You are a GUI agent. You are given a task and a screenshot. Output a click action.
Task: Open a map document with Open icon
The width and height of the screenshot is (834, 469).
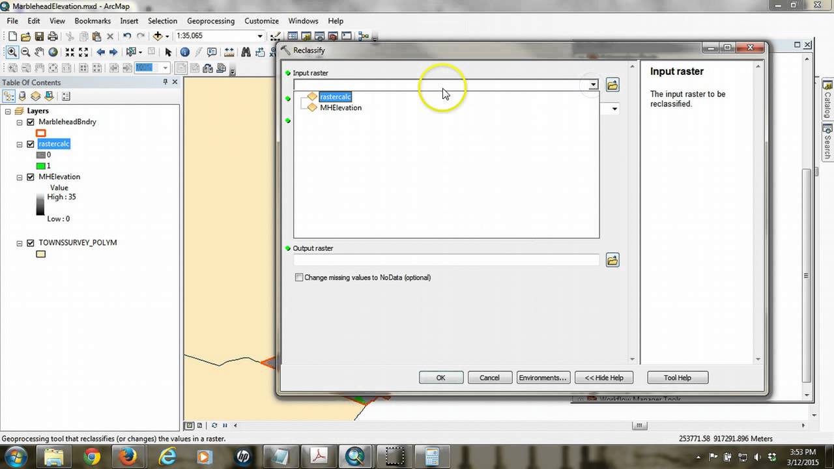(x=26, y=36)
